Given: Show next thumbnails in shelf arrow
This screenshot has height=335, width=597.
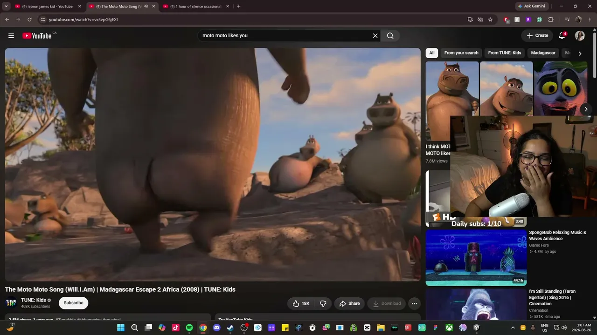Looking at the screenshot, I should click(x=586, y=109).
